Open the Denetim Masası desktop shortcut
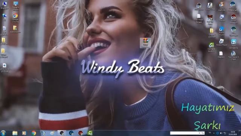This screenshot has height=136, width=241. [x=15, y=6]
